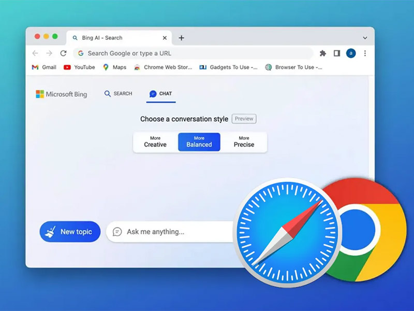
Task: Open the Browser To Use bookmark
Action: 293,67
